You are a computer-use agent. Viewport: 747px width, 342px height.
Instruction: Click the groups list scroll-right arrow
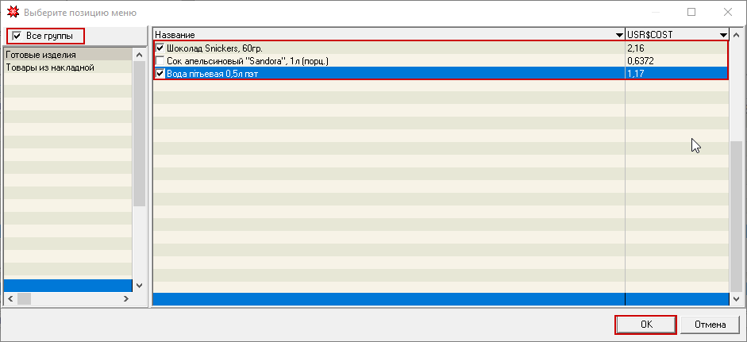coord(125,298)
